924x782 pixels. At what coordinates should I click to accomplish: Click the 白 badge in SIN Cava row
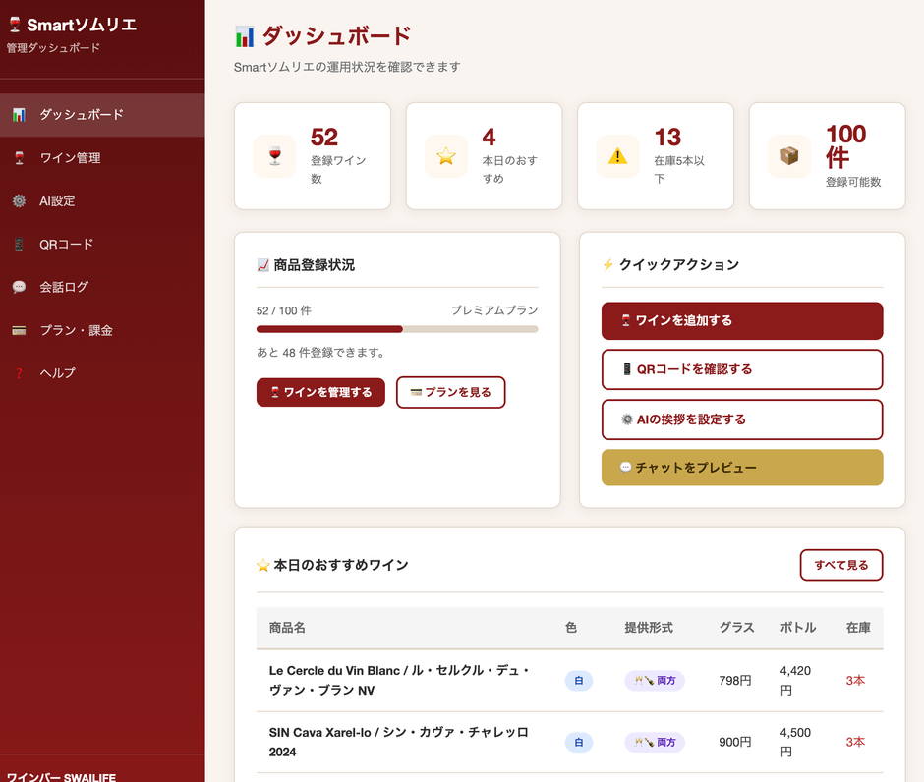[x=579, y=743]
